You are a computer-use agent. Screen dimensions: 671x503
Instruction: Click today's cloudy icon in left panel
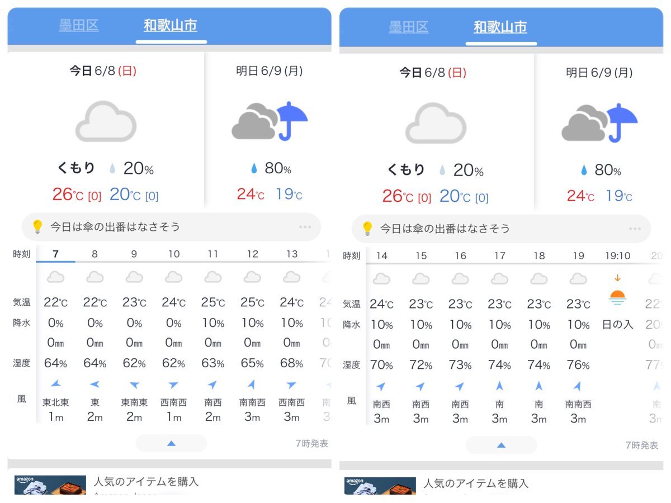tap(106, 121)
